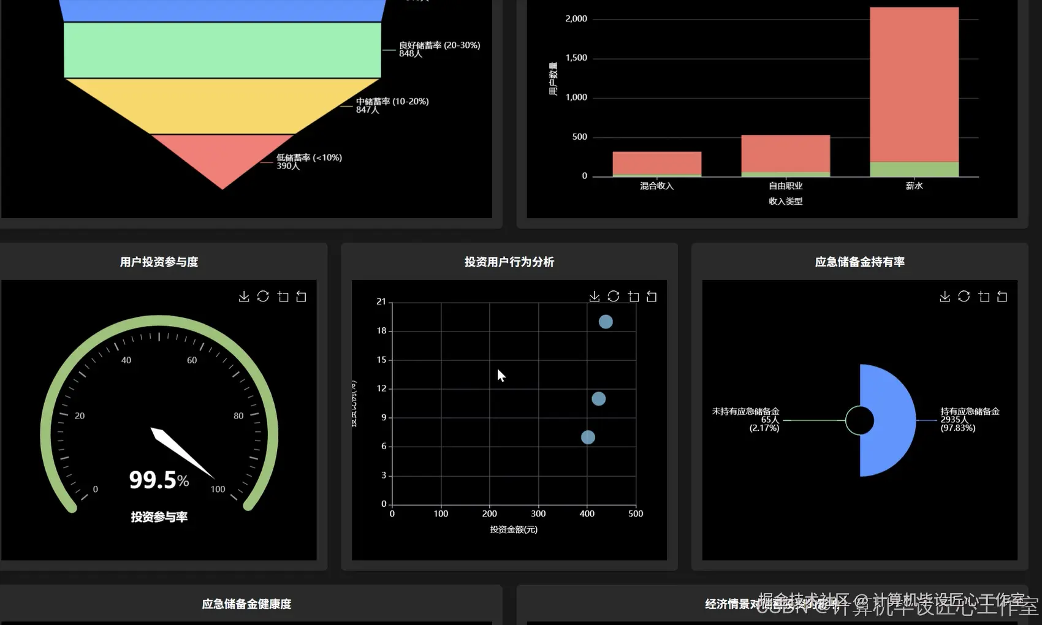
Task: Restore the 应急储备金持有率 chart
Action: tap(964, 297)
